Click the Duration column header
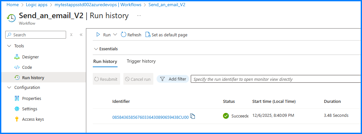The image size is (362, 134). point(332,101)
